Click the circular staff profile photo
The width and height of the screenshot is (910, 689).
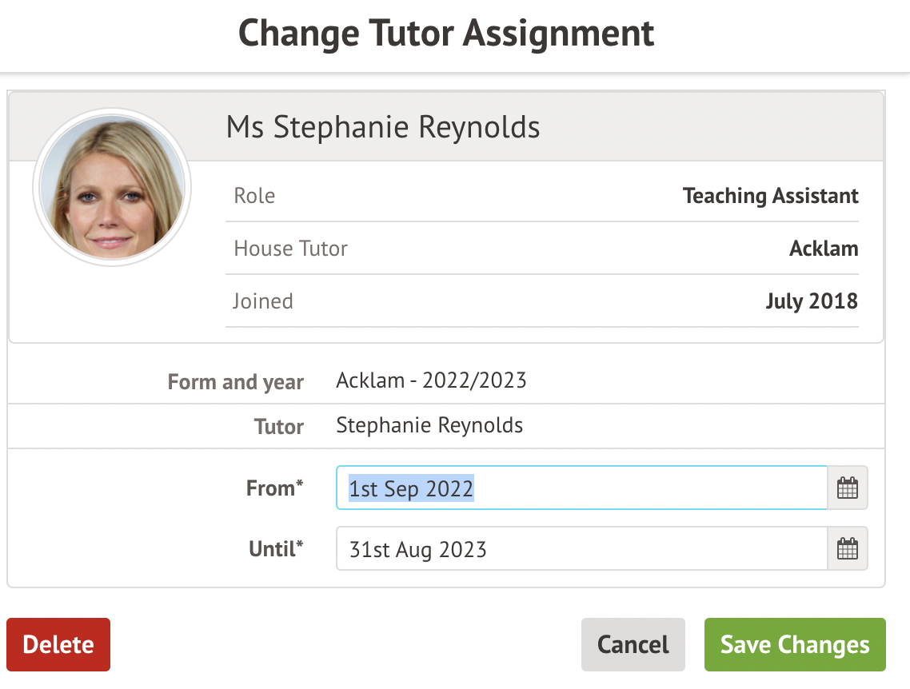pyautogui.click(x=111, y=188)
